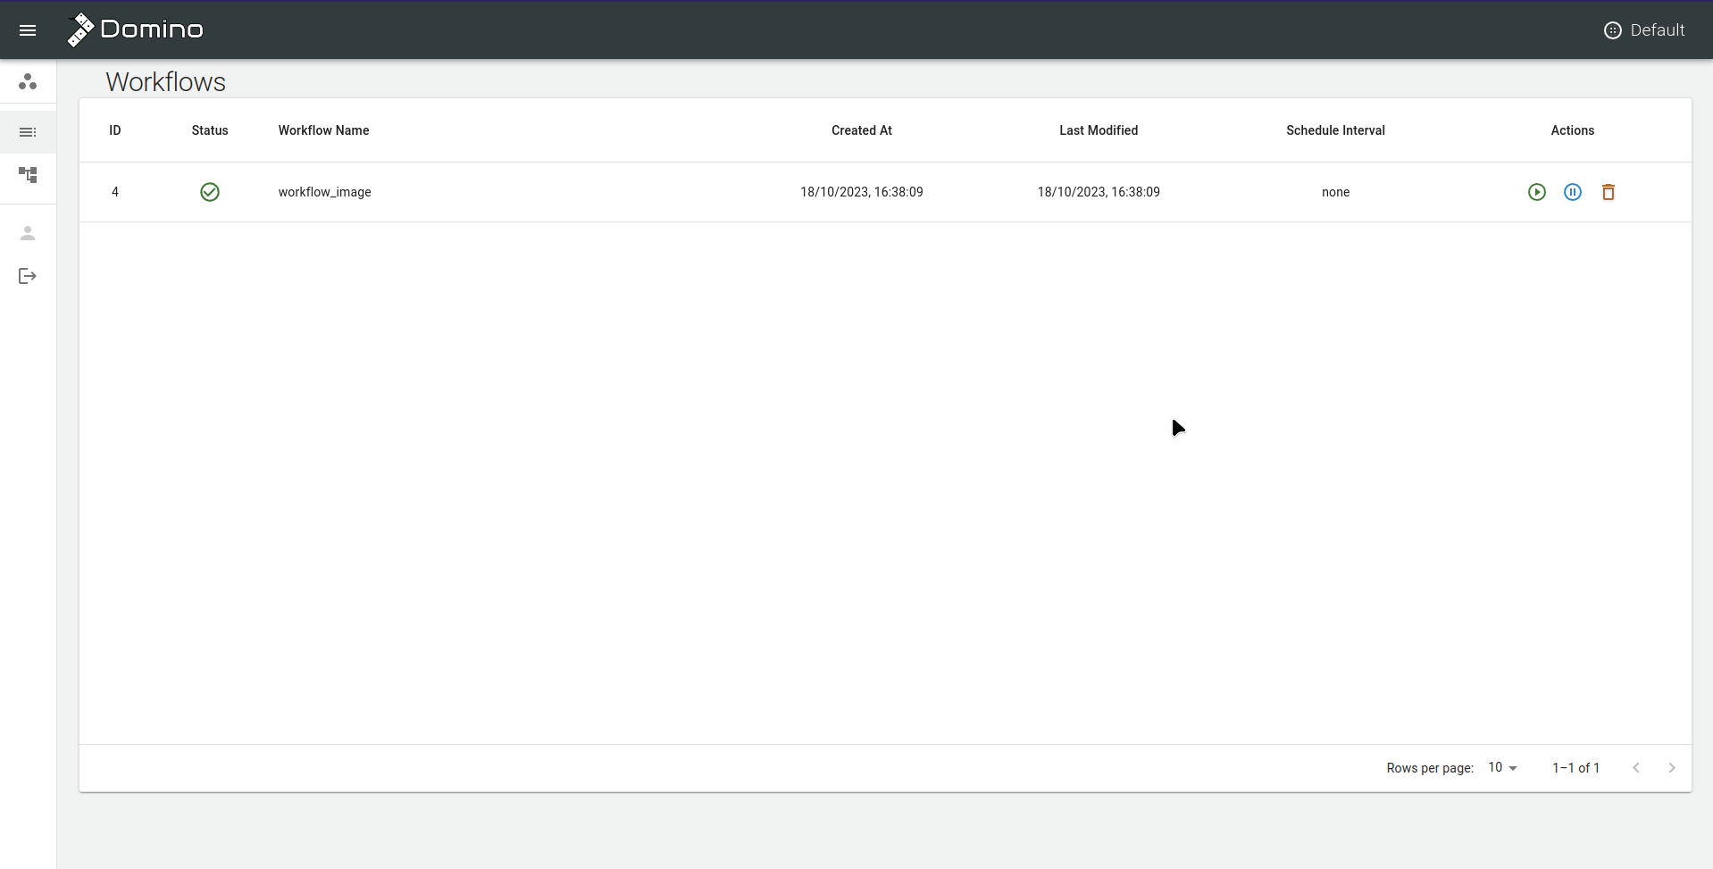Open the workflow editor sidebar icon

click(28, 175)
